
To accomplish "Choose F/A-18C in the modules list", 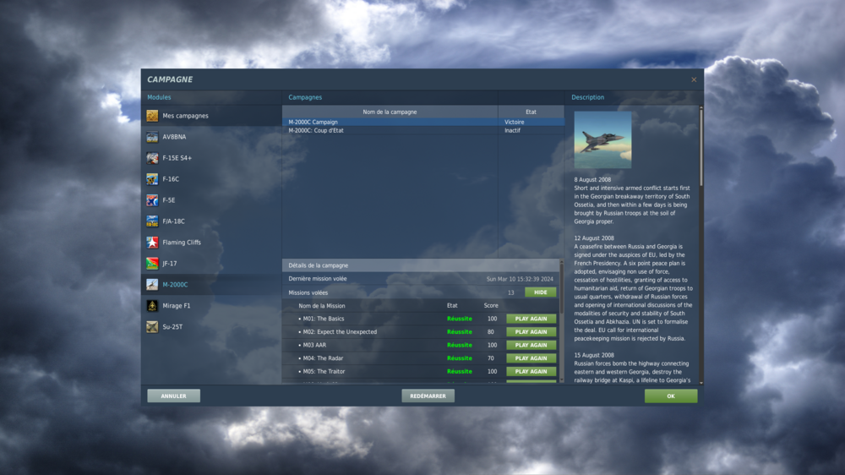I will pos(211,221).
